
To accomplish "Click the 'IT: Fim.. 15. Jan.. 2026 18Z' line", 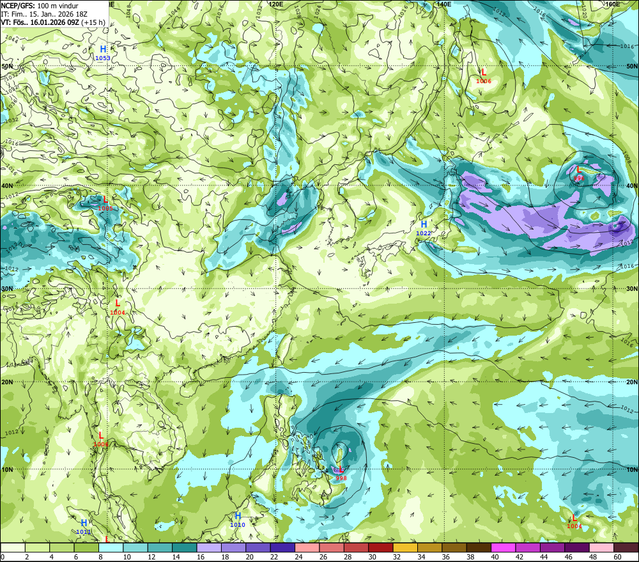I will click(44, 14).
